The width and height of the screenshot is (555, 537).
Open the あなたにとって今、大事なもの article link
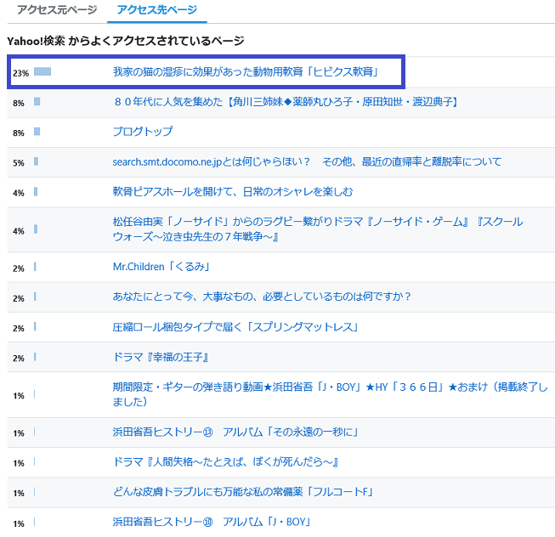(262, 297)
